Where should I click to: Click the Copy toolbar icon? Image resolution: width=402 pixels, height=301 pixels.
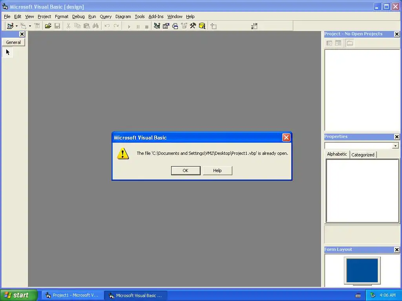point(77,26)
